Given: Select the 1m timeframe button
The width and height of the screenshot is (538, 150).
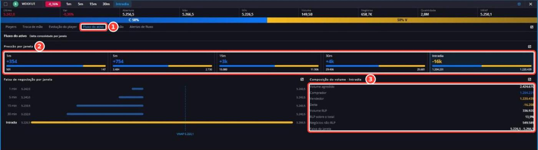Looking at the screenshot, I should coord(69,4).
